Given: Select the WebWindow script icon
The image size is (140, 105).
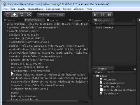Looking at the screenshot, I should pos(101,93).
